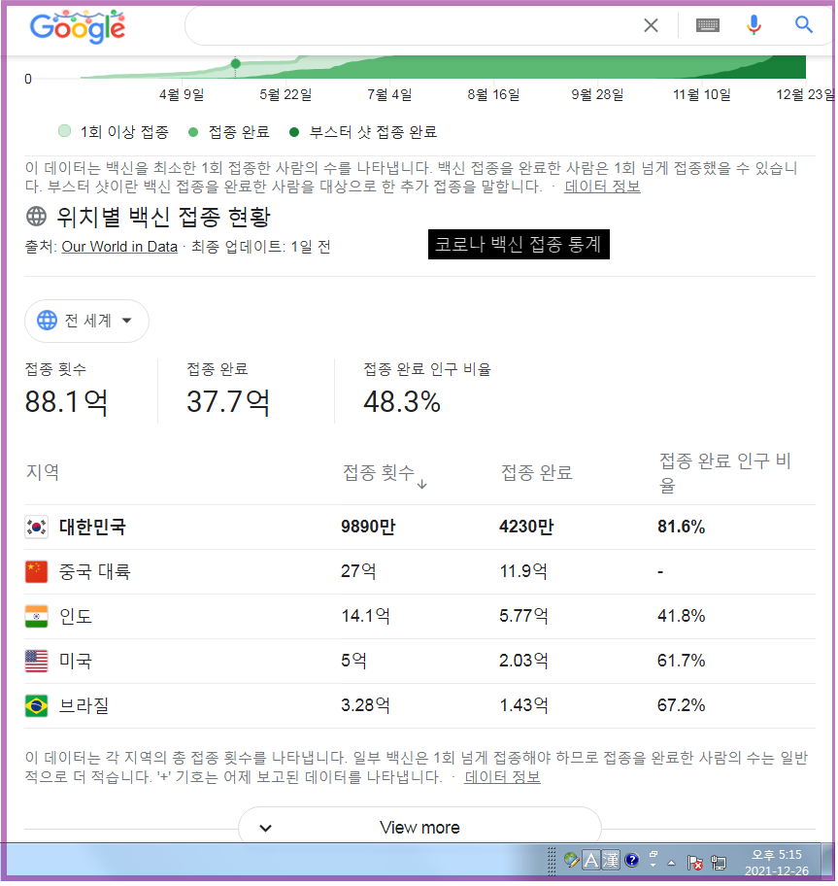Click the Show Desktop strip on taskbar
The height and width of the screenshot is (886, 838).
[x=830, y=863]
